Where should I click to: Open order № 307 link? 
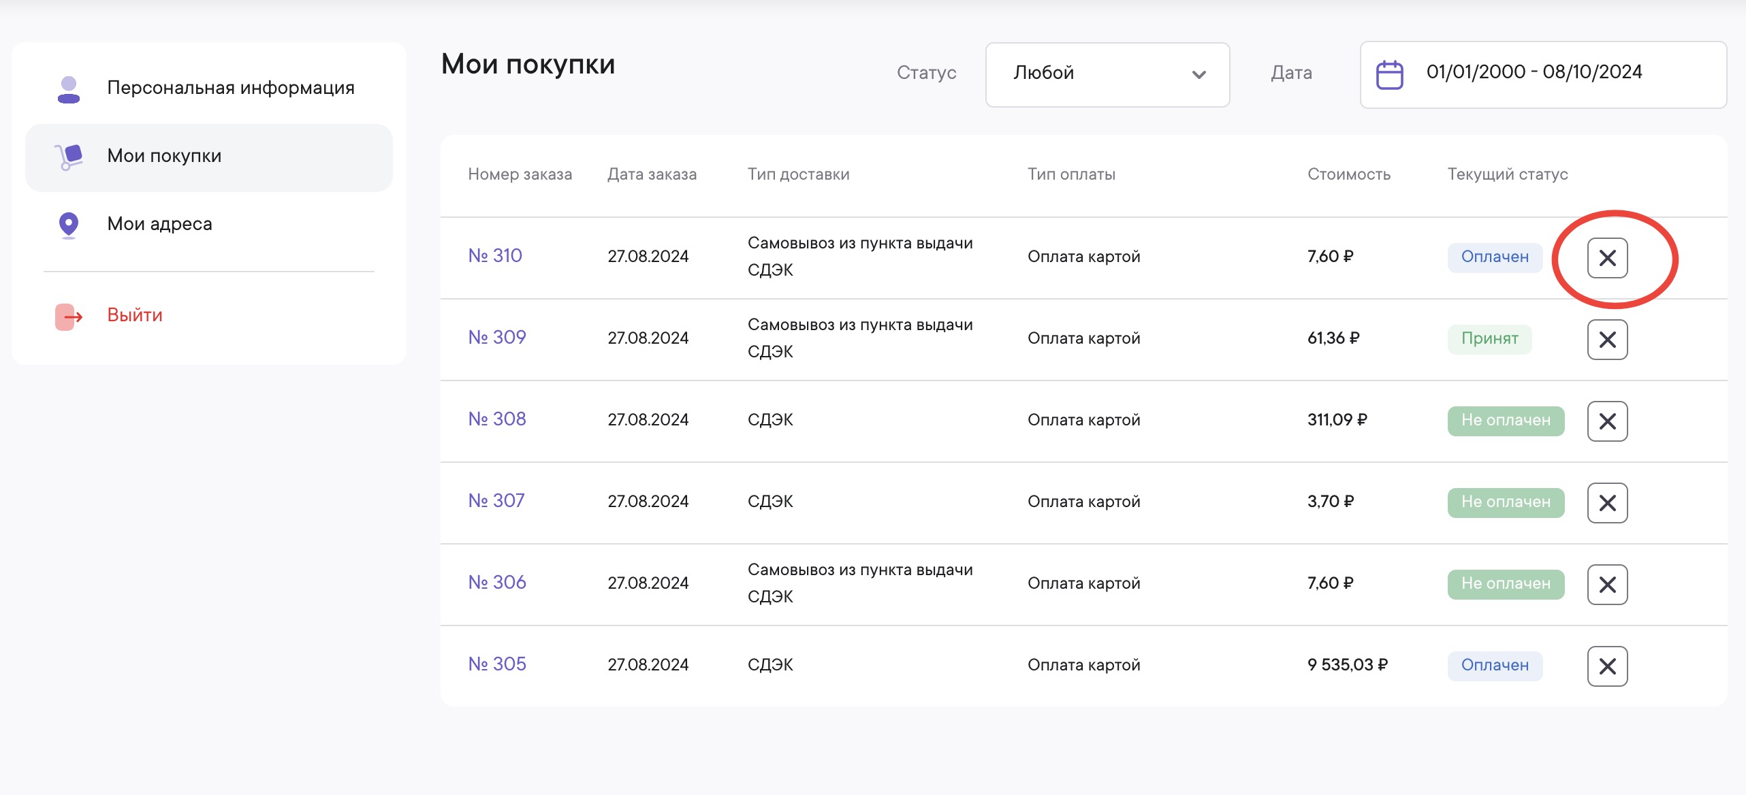pos(496,501)
